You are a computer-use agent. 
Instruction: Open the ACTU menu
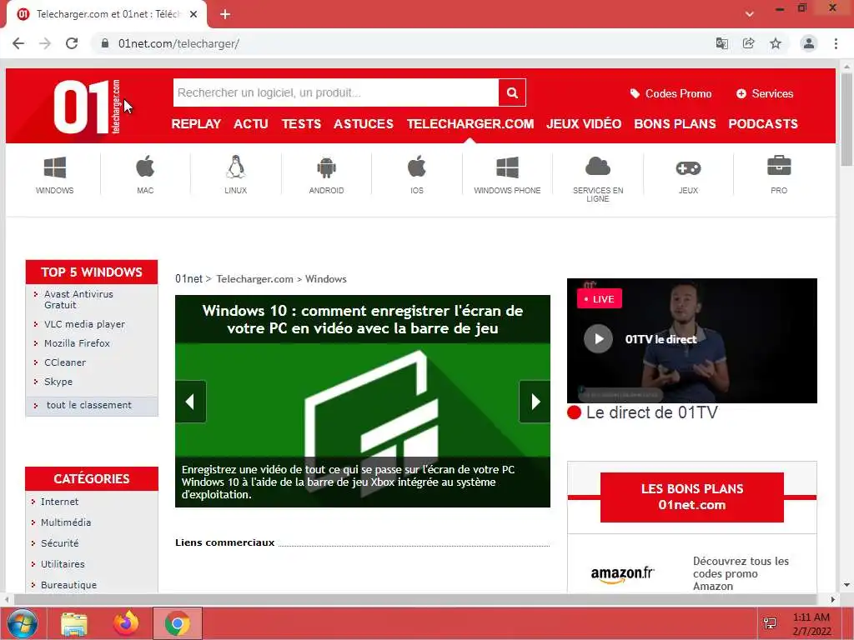tap(250, 124)
